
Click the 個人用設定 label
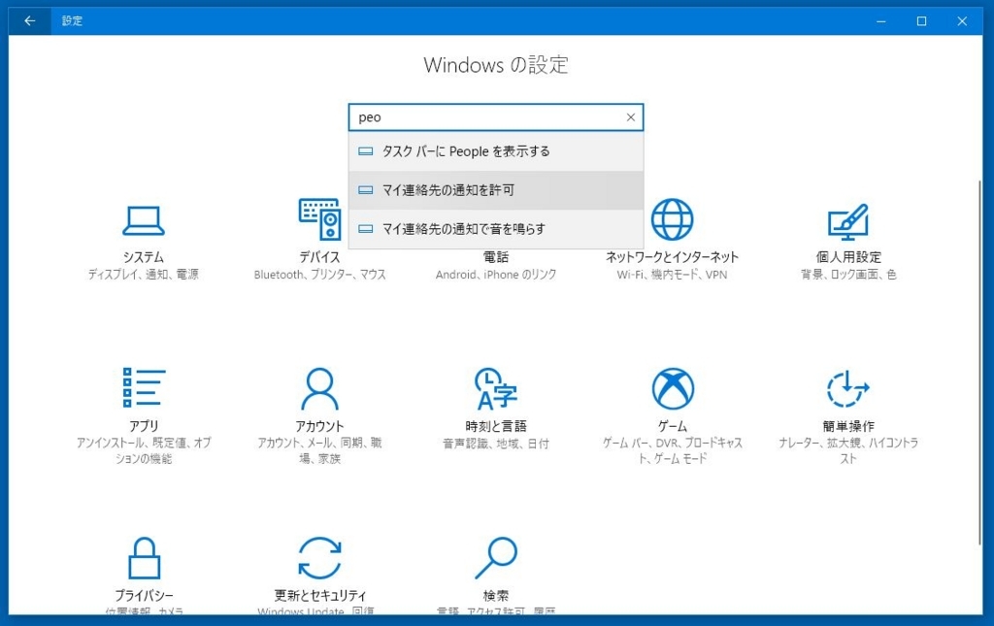848,256
